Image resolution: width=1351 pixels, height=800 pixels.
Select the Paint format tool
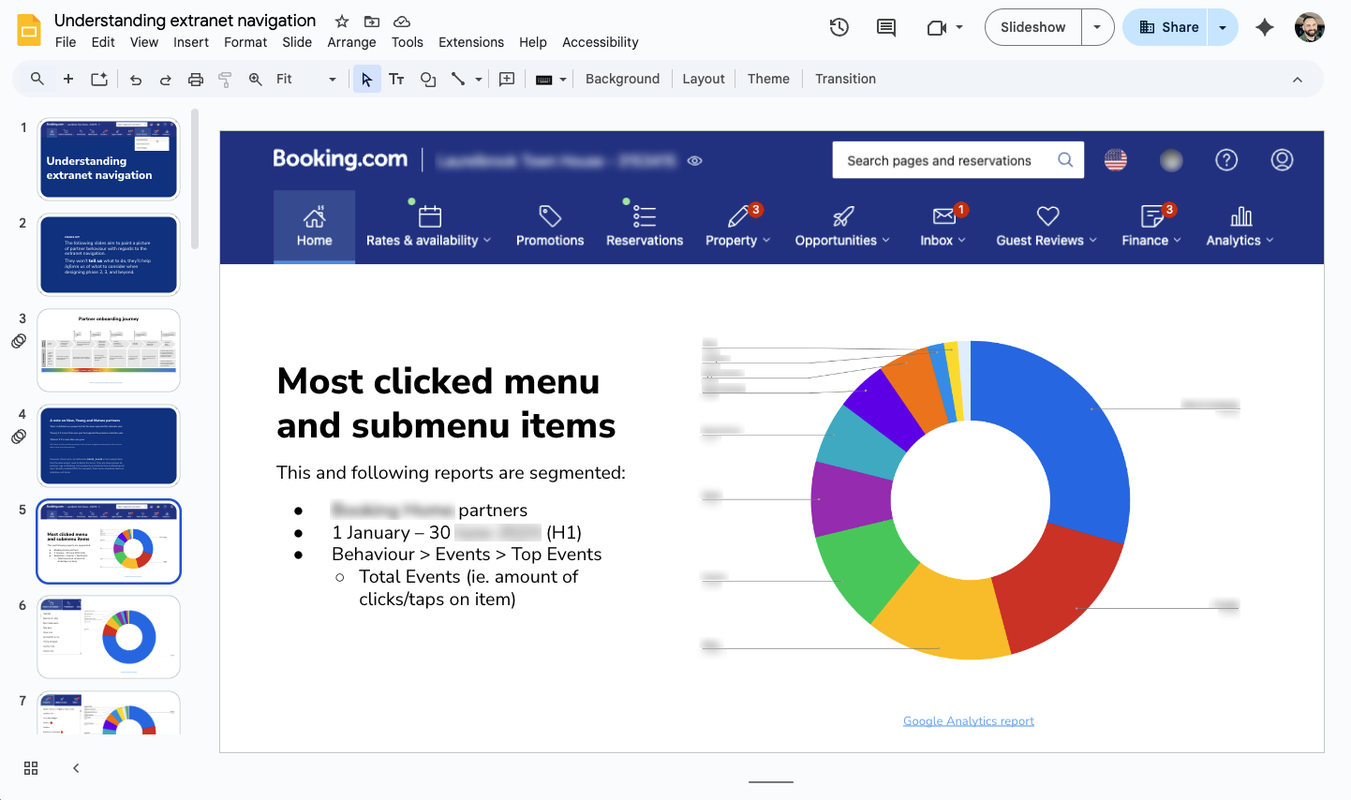(225, 79)
